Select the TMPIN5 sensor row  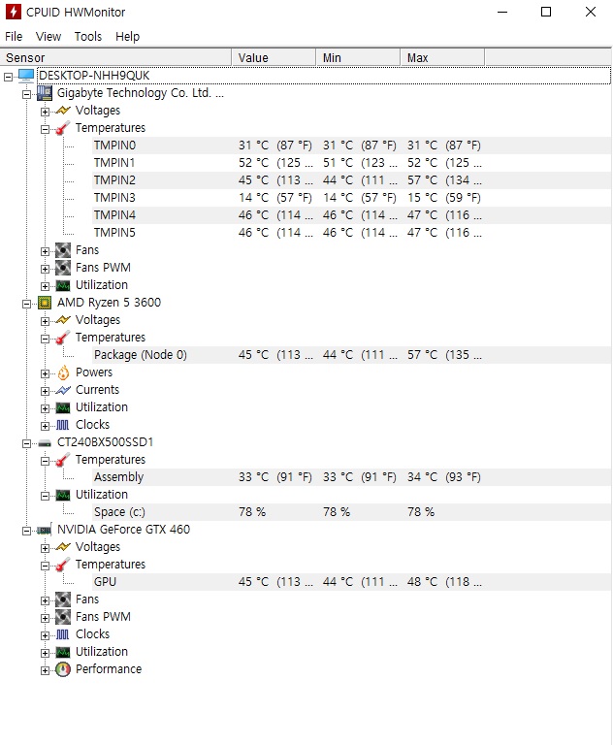coord(352,233)
